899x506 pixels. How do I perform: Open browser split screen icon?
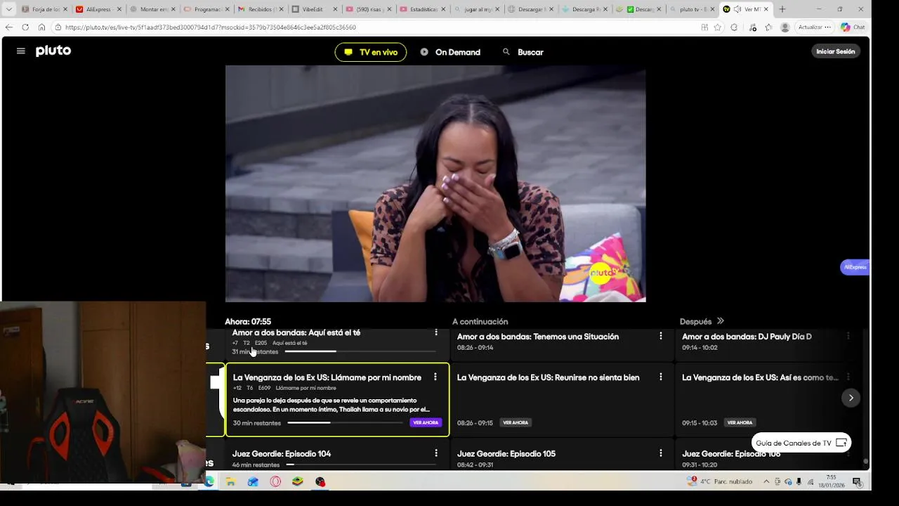704,27
